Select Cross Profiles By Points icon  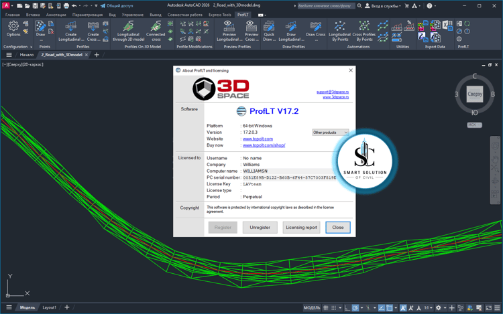364,31
